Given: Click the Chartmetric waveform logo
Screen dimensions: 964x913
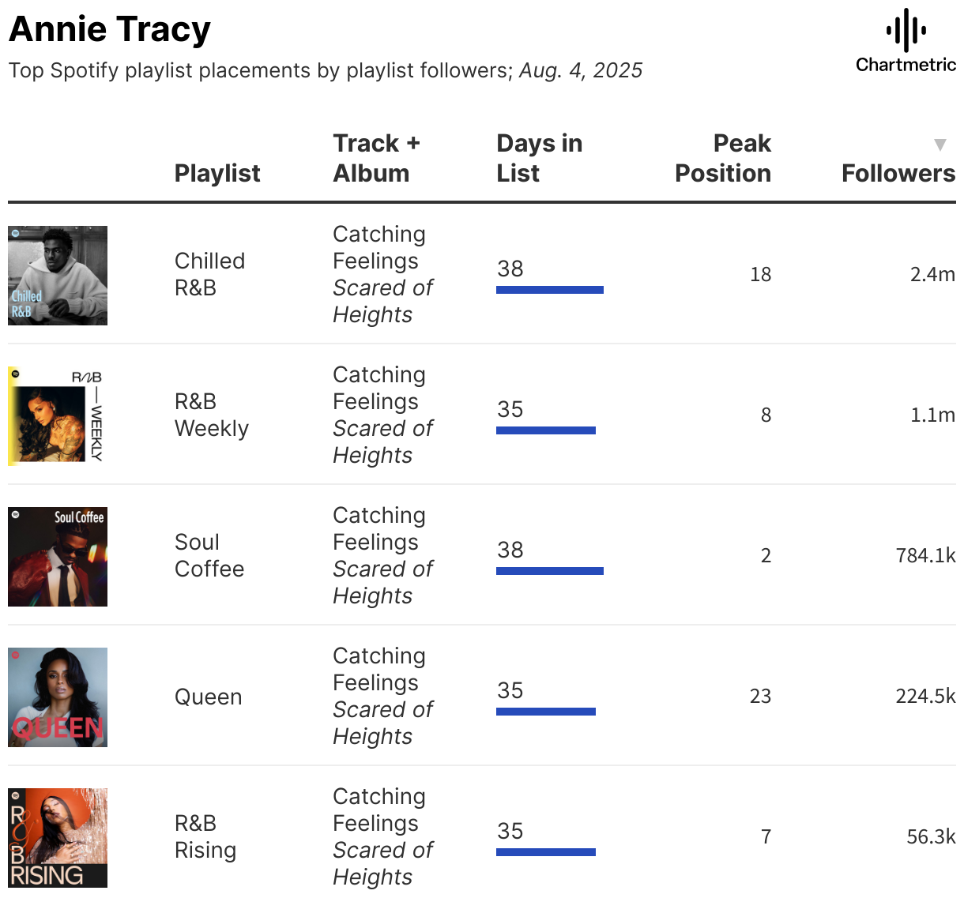Looking at the screenshot, I should tap(906, 30).
